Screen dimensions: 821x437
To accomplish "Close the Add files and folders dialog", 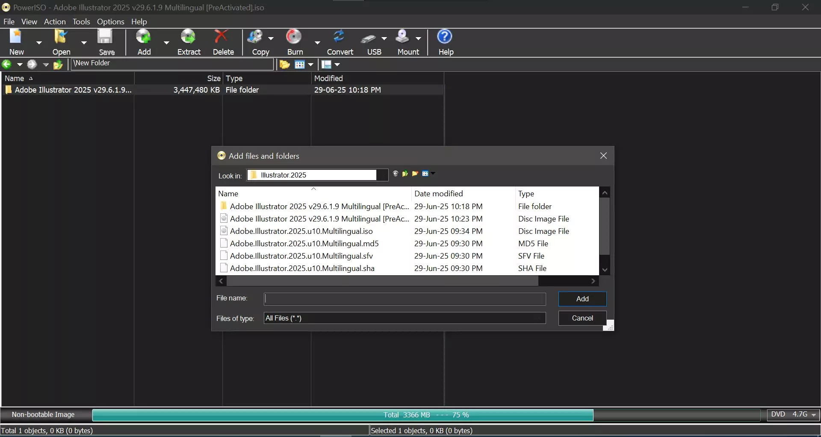I will (603, 156).
